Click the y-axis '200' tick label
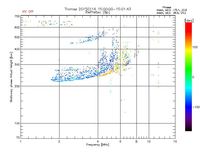The width and height of the screenshot is (206, 154). (x=17, y=86)
